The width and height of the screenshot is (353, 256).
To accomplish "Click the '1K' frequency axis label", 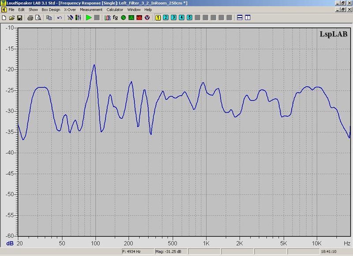I will [206, 243].
